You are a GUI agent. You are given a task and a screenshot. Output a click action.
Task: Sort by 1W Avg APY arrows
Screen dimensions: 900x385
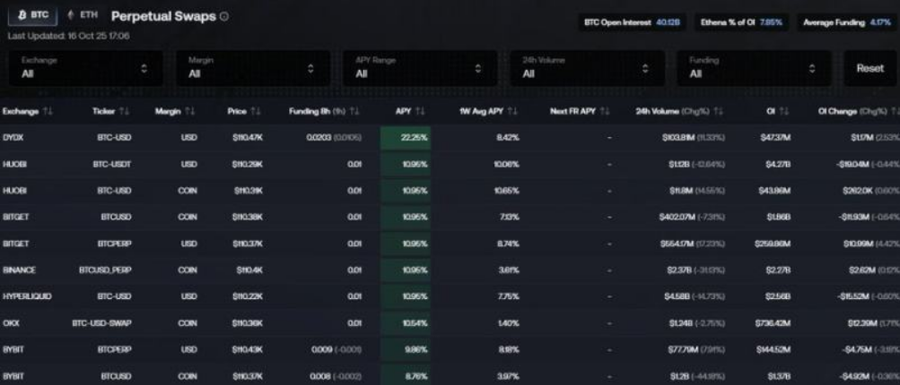click(x=512, y=112)
